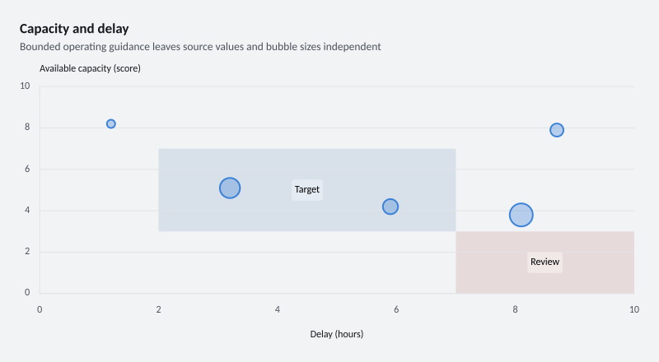The width and height of the screenshot is (659, 362).
Task: Click the y-axis tick label 6
Action: point(27,169)
